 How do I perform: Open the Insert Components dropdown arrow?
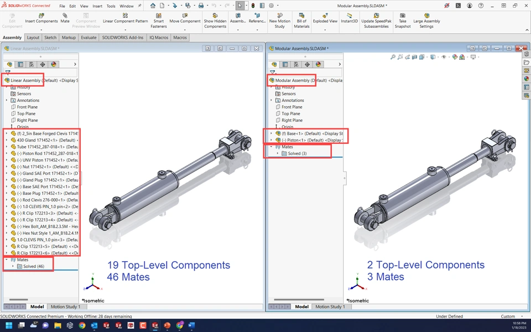[x=41, y=30]
